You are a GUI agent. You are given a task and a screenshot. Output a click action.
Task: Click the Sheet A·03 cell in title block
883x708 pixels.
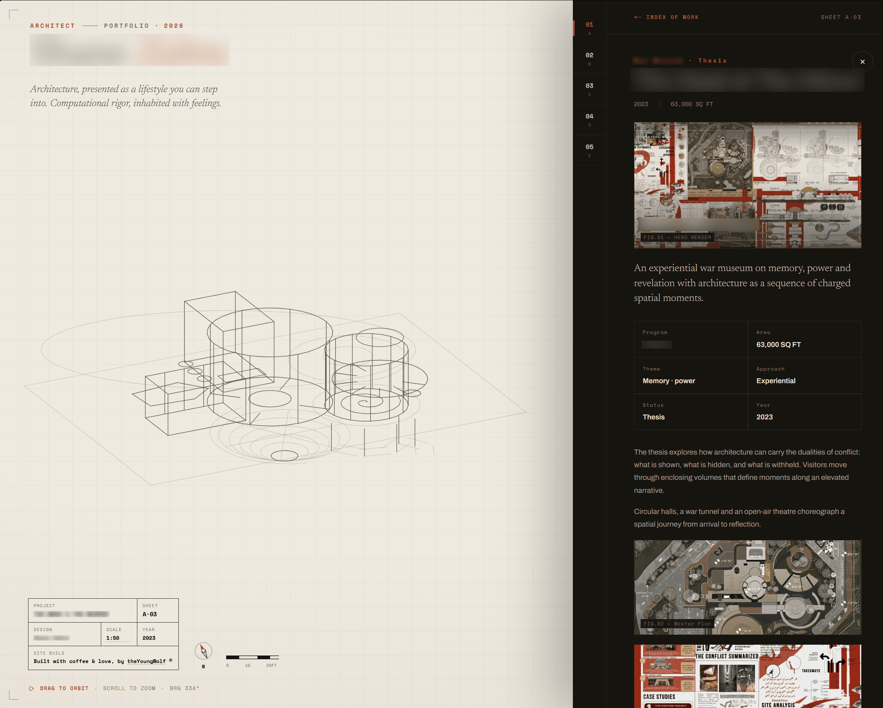click(x=158, y=610)
